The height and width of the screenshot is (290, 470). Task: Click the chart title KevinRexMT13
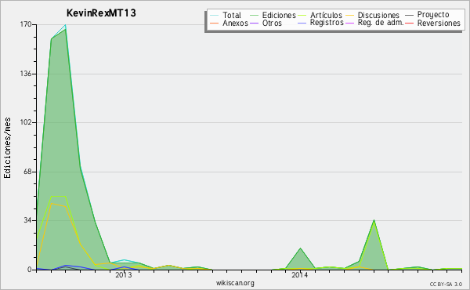[101, 13]
